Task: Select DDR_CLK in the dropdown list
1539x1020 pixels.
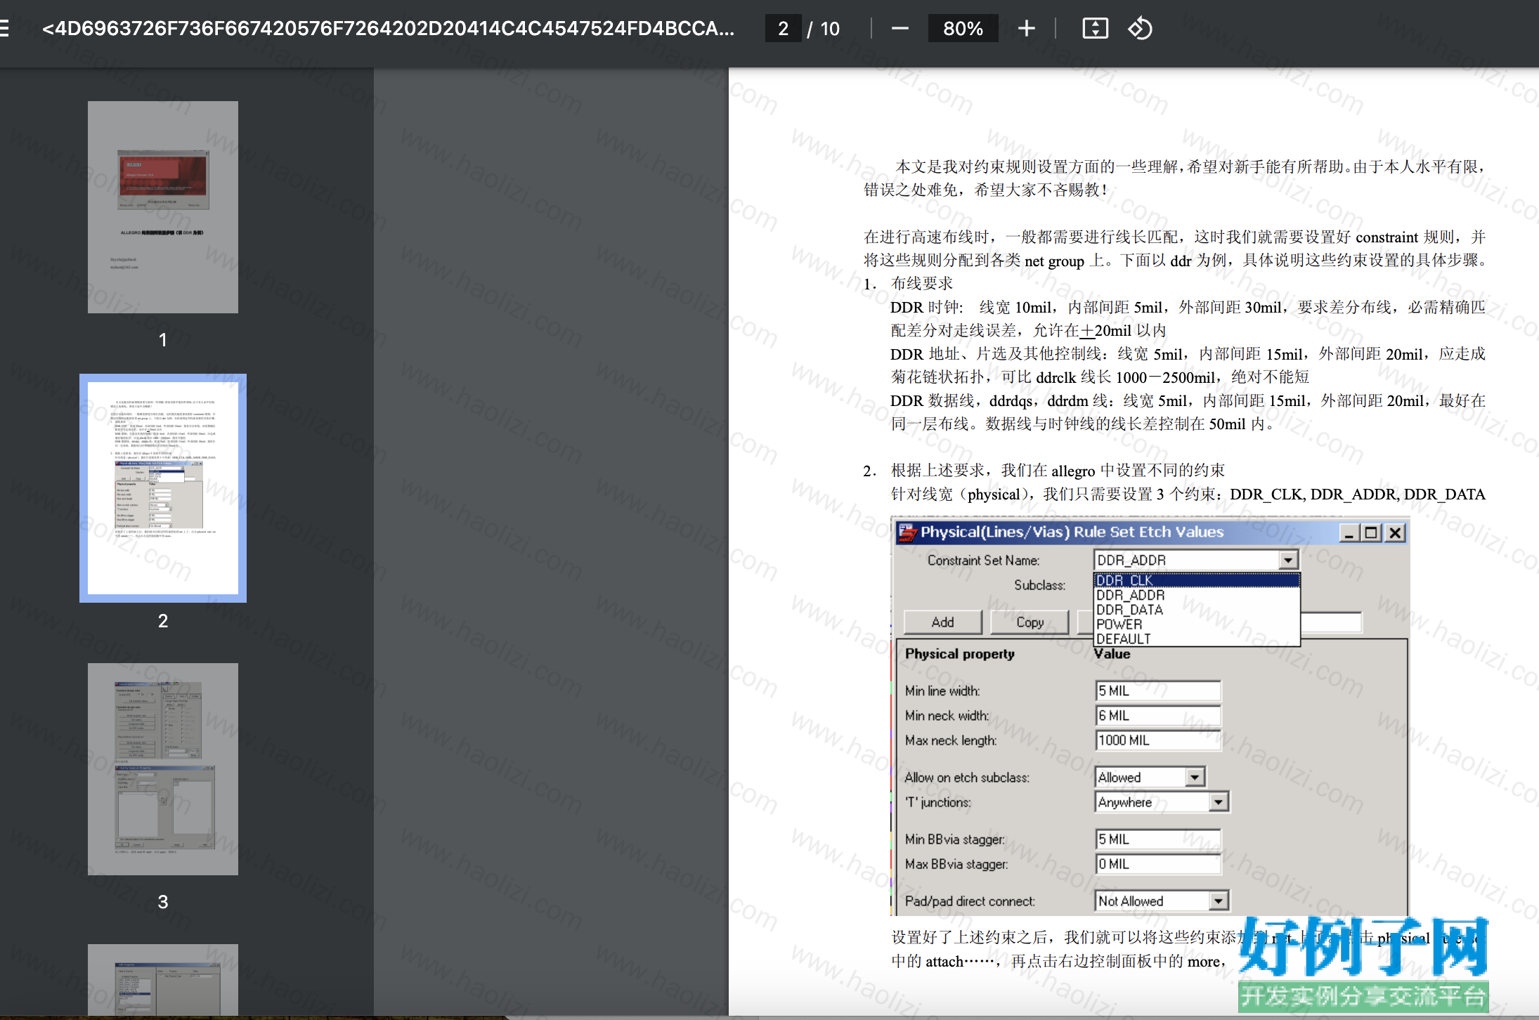Action: point(1197,580)
